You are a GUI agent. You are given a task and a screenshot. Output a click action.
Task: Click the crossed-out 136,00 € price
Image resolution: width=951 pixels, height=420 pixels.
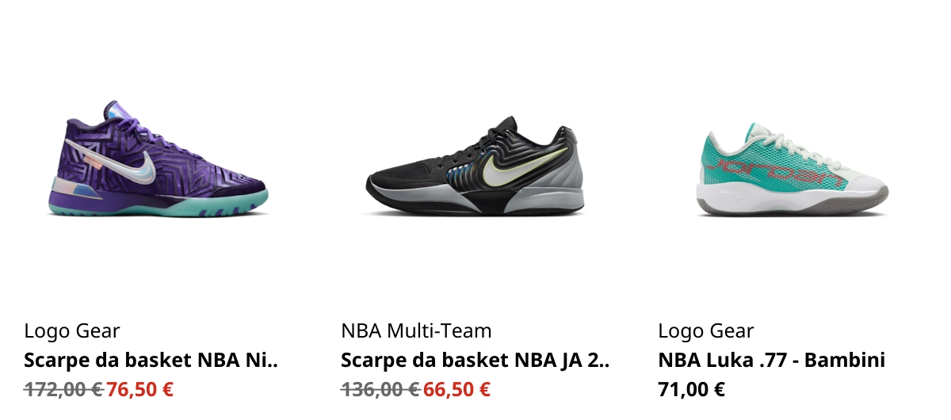pyautogui.click(x=380, y=389)
